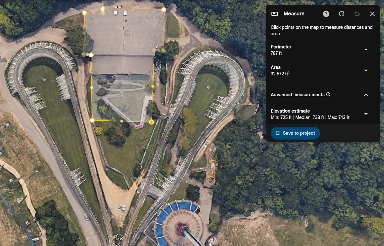Restart the measurement with the refresh icon

(x=342, y=14)
